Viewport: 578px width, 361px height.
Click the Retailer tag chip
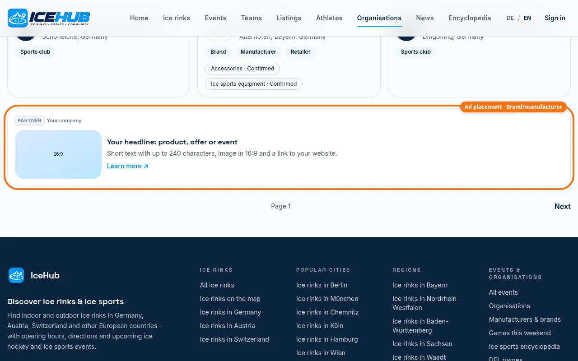pyautogui.click(x=300, y=52)
